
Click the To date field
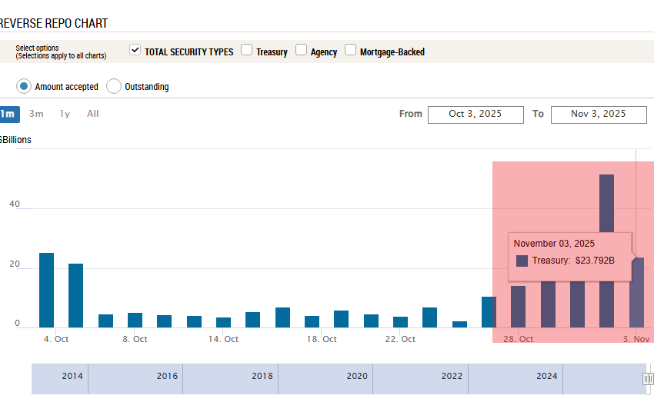coord(599,114)
